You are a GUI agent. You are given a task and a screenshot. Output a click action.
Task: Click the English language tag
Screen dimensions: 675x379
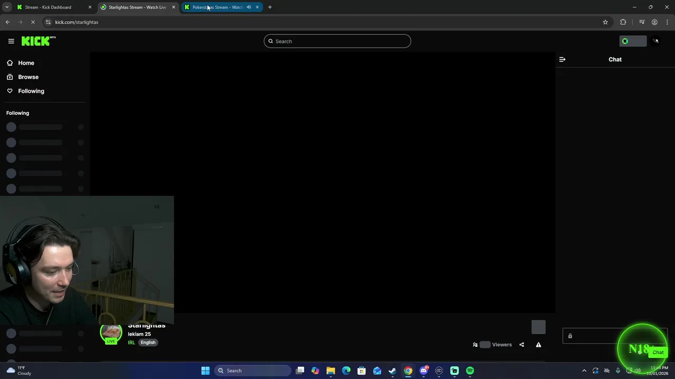click(x=148, y=343)
